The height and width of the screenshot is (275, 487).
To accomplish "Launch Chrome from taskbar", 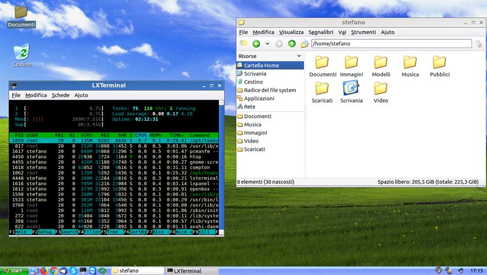I will pos(54,270).
